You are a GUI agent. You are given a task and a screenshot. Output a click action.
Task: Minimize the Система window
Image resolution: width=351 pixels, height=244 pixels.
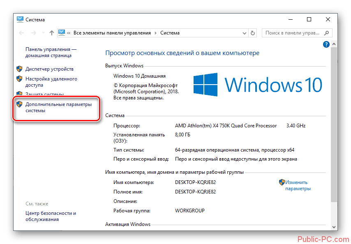(x=291, y=19)
